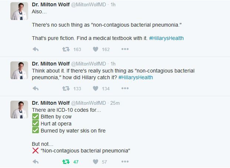Undo retweet on the ICD-10 tweet
This screenshot has width=230, height=168.
(x=66, y=162)
